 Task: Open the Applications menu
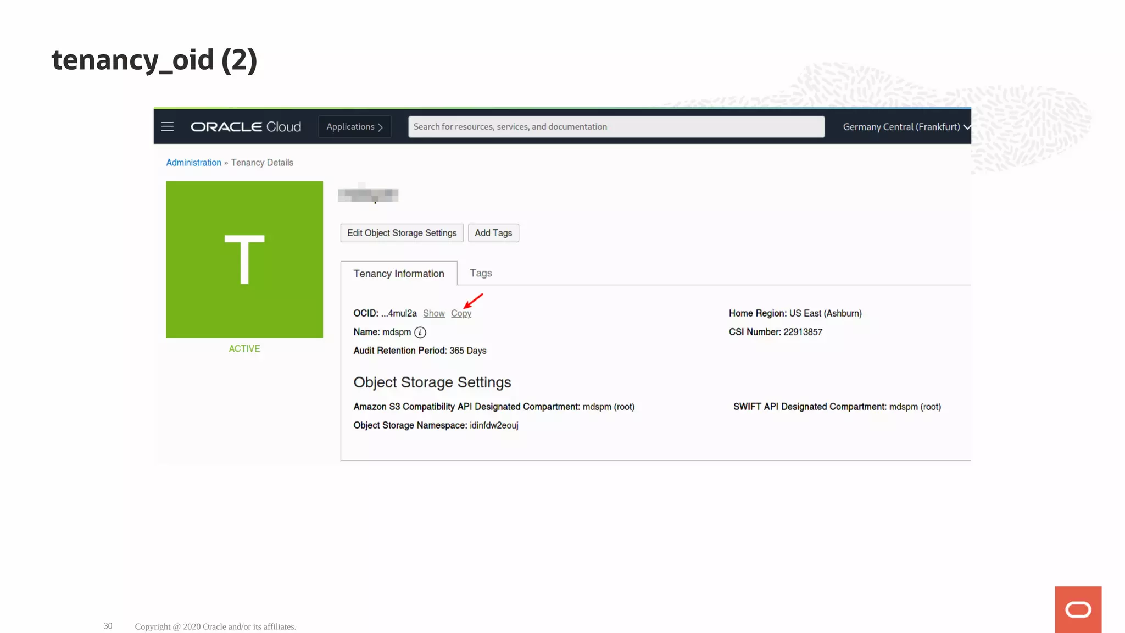pos(354,127)
